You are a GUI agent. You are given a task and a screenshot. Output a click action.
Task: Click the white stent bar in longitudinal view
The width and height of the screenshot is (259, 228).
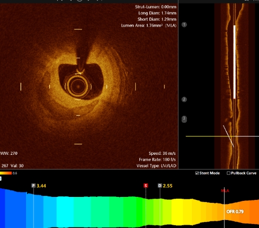pos(234,62)
